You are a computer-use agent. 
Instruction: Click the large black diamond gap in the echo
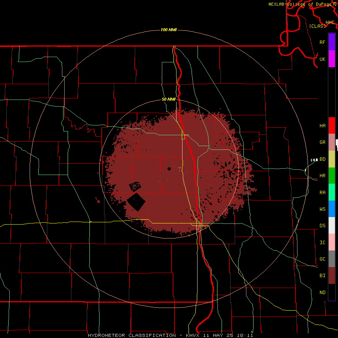[136, 202]
